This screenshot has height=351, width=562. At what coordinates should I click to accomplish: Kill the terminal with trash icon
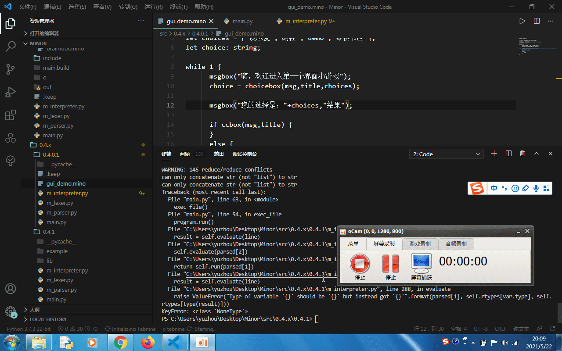click(x=522, y=154)
